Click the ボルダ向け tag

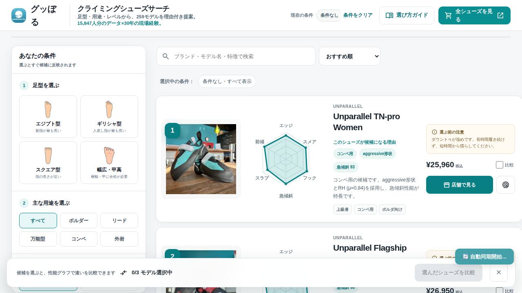tap(392, 210)
